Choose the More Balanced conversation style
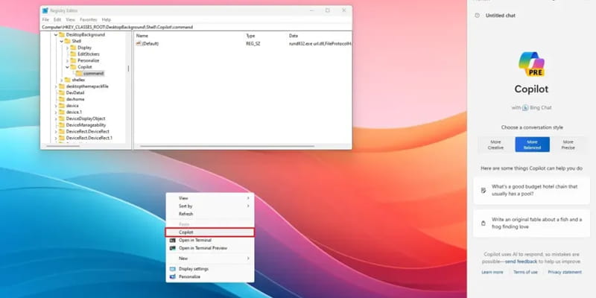This screenshot has height=298, width=596. [x=532, y=145]
